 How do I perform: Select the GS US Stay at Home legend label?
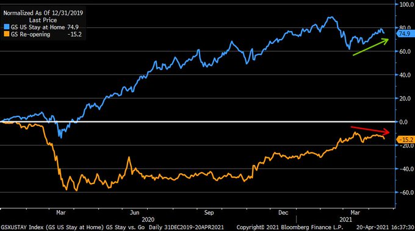(38, 27)
